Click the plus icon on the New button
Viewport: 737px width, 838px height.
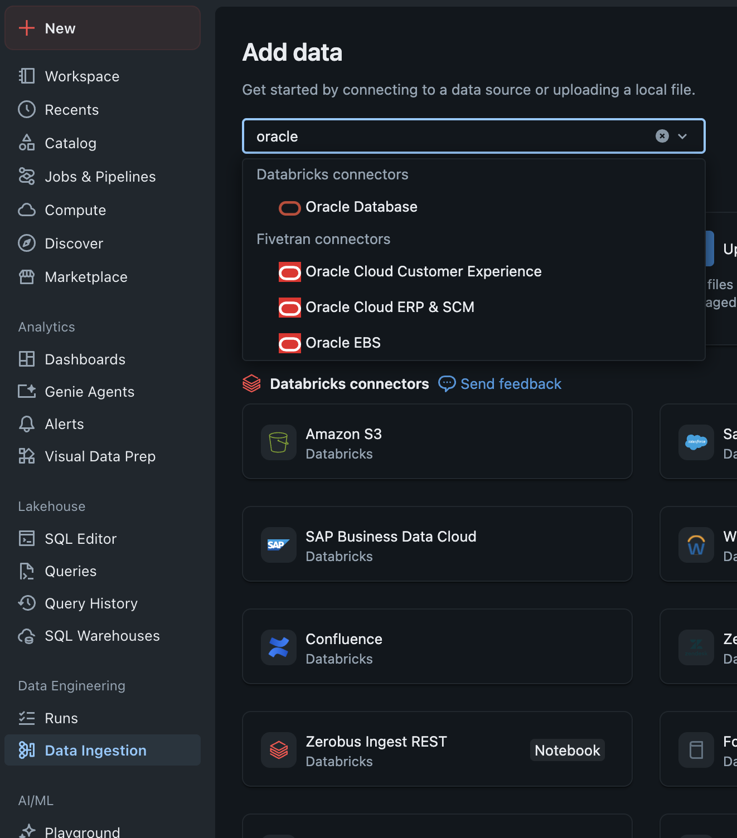click(27, 28)
